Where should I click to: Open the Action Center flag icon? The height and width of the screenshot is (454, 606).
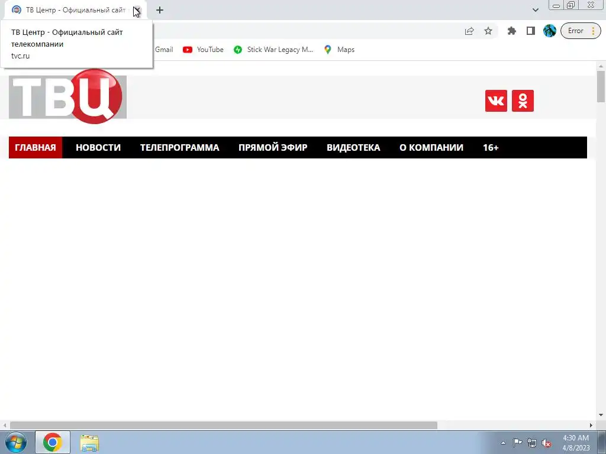[517, 442]
